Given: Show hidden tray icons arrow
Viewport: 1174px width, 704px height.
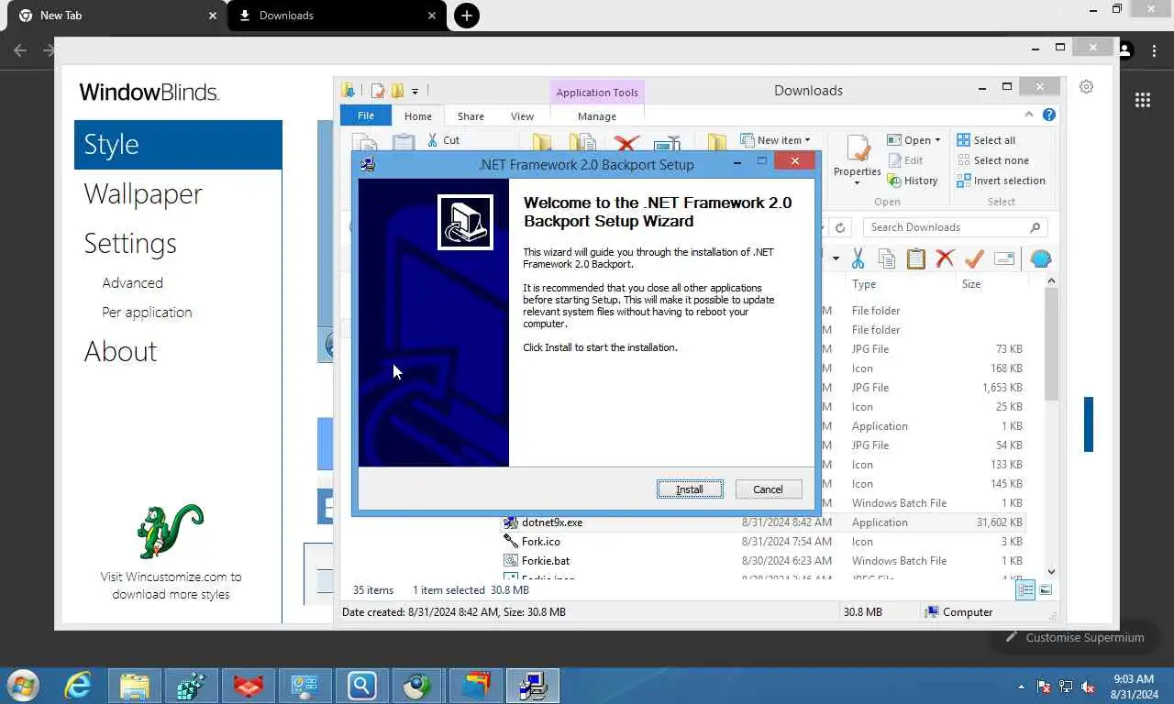Looking at the screenshot, I should pos(1022,687).
